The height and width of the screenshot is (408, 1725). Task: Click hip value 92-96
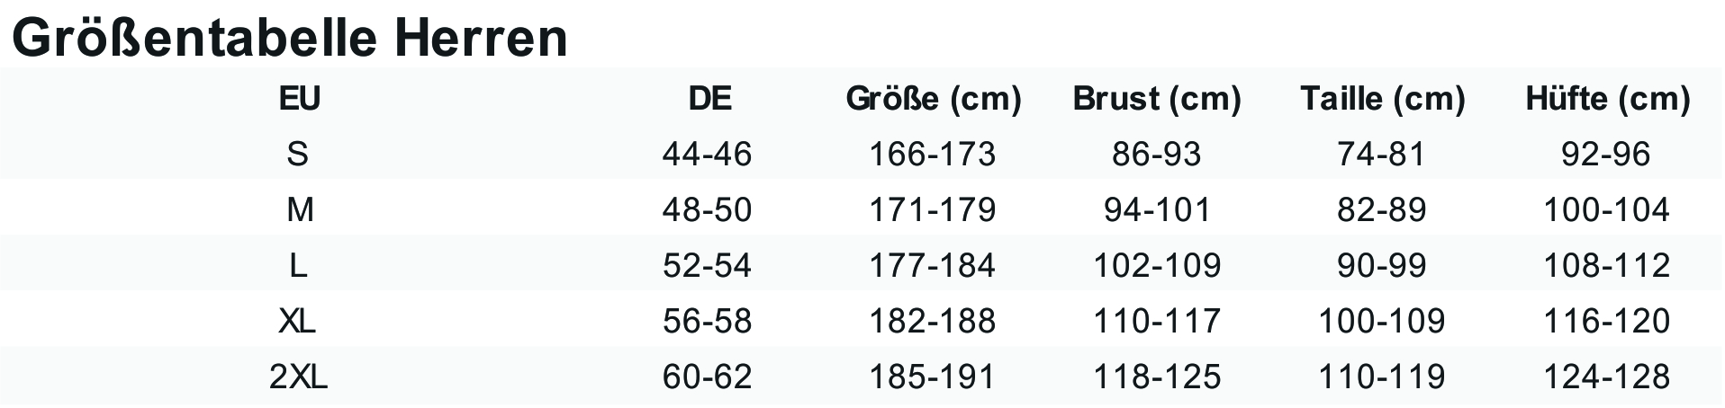[1607, 155]
